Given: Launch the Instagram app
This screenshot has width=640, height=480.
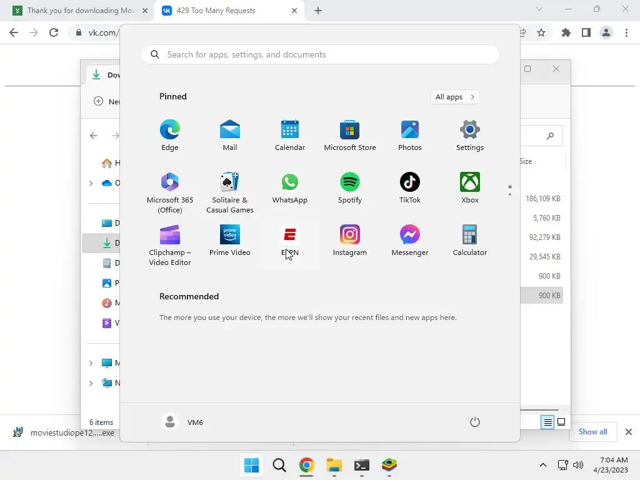Looking at the screenshot, I should tap(350, 241).
